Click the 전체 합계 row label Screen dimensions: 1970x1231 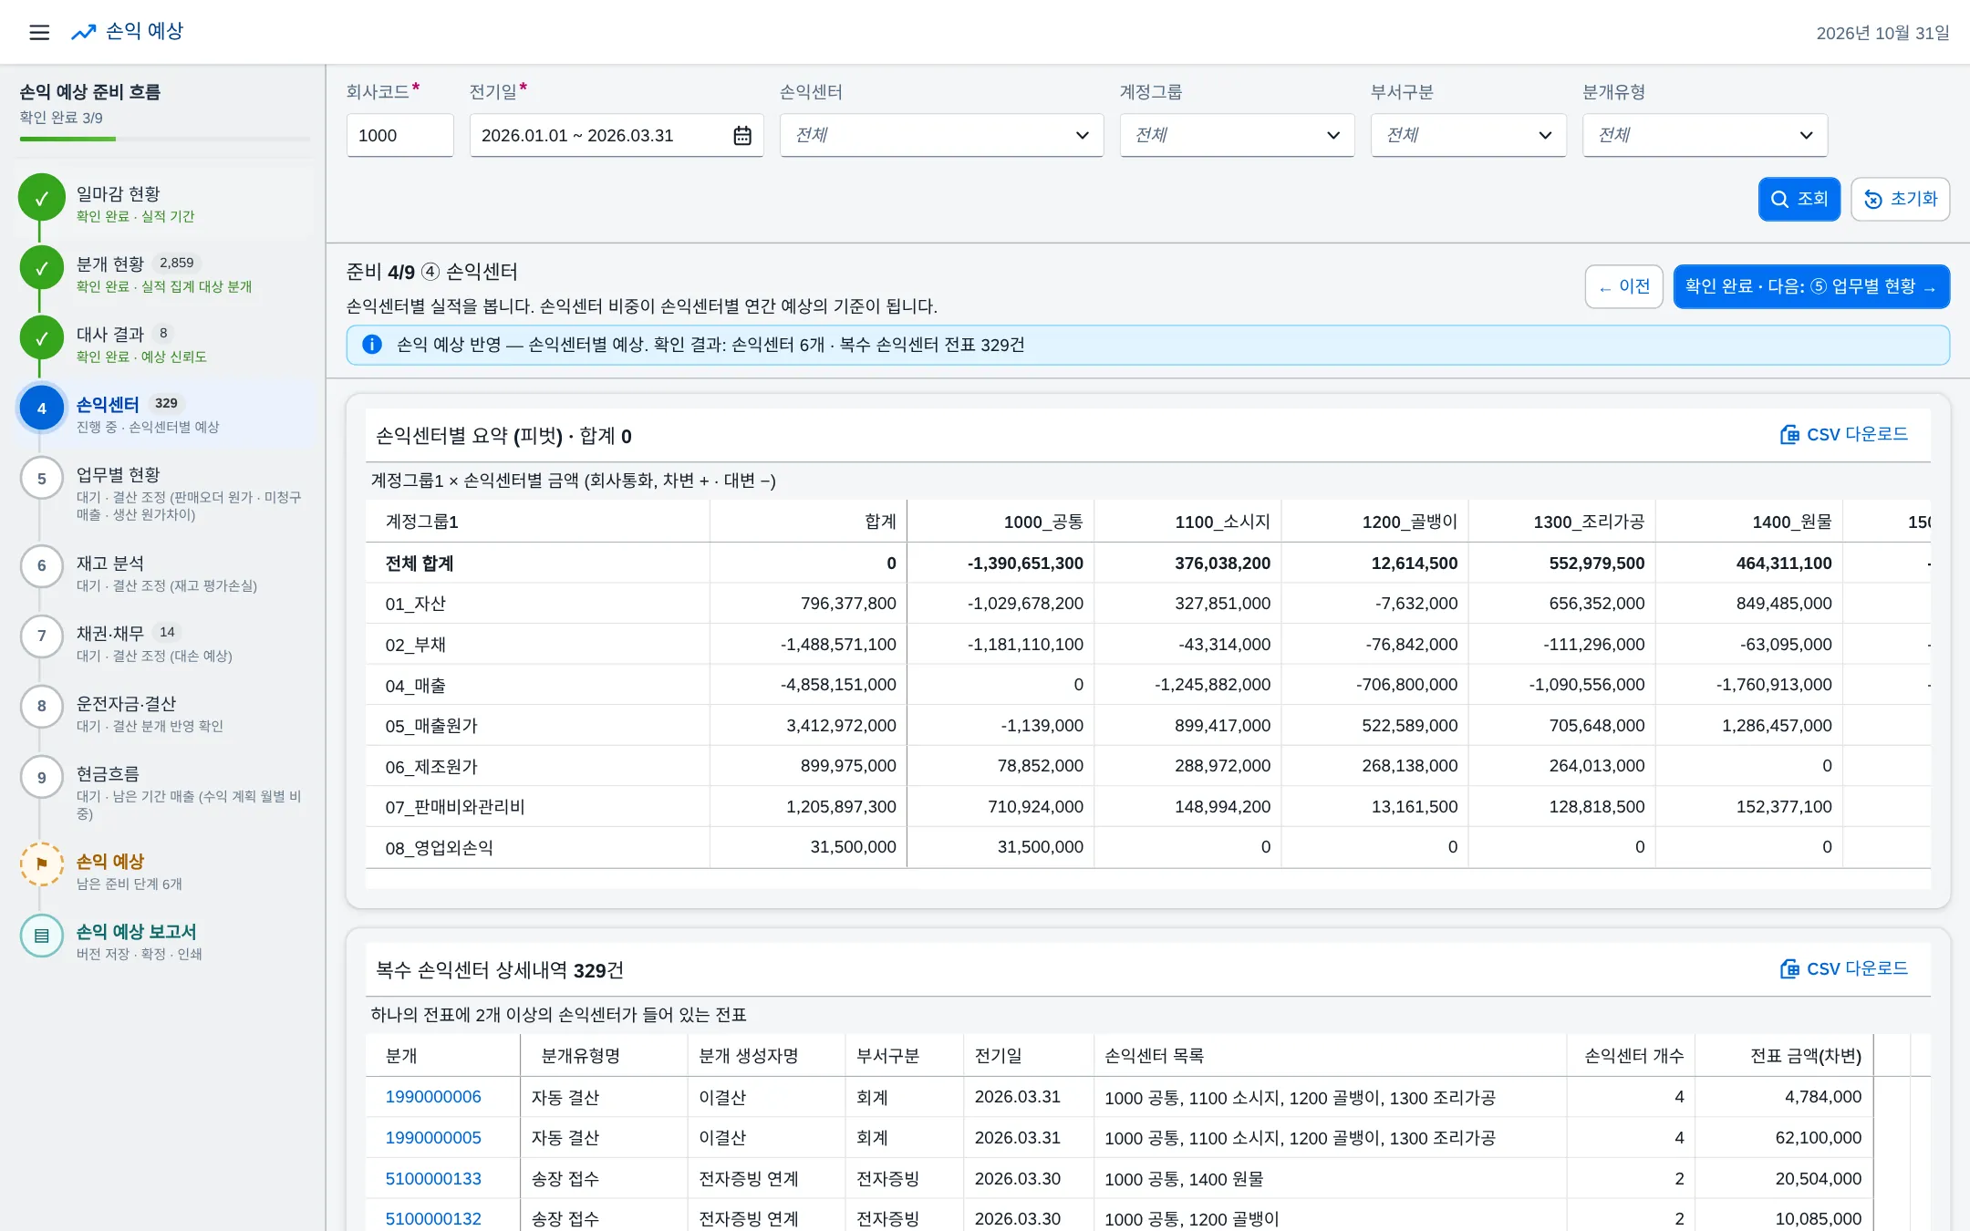coord(420,564)
